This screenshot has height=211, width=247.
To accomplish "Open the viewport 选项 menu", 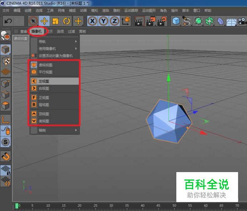I will pos(60,31).
